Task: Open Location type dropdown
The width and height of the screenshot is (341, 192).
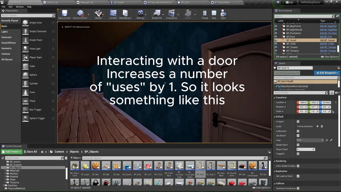Action: [281, 102]
